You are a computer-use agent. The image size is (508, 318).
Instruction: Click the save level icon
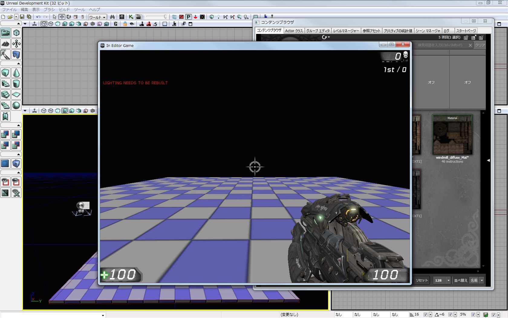point(22,17)
